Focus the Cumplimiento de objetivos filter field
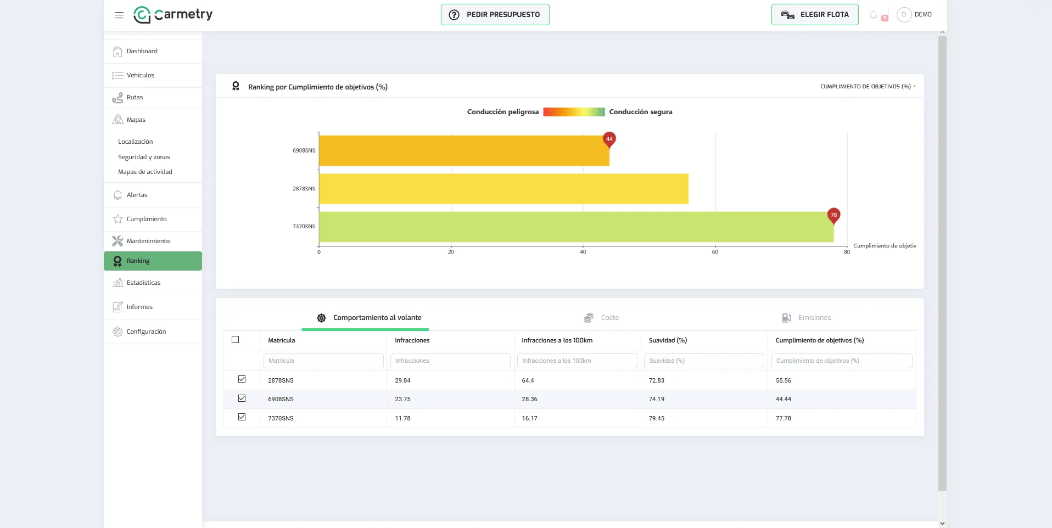This screenshot has width=1052, height=528. coord(842,361)
